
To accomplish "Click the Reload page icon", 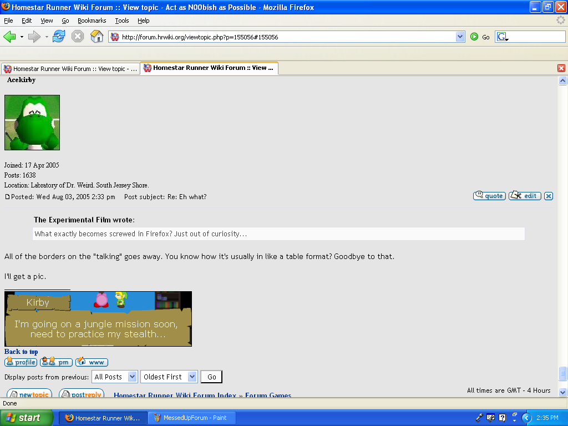I will (x=59, y=37).
